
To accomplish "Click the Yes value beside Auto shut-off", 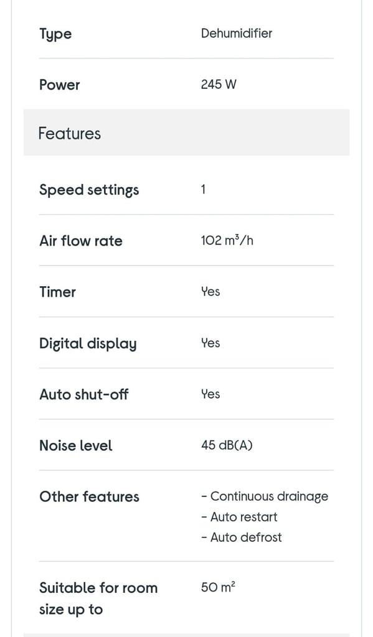I will tap(210, 394).
